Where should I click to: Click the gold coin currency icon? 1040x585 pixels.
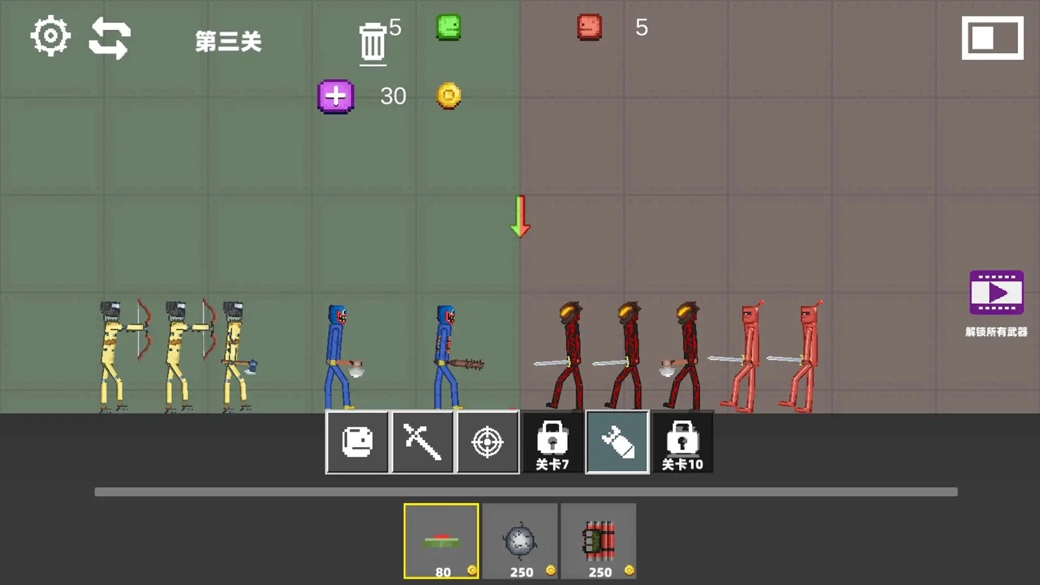coord(448,95)
